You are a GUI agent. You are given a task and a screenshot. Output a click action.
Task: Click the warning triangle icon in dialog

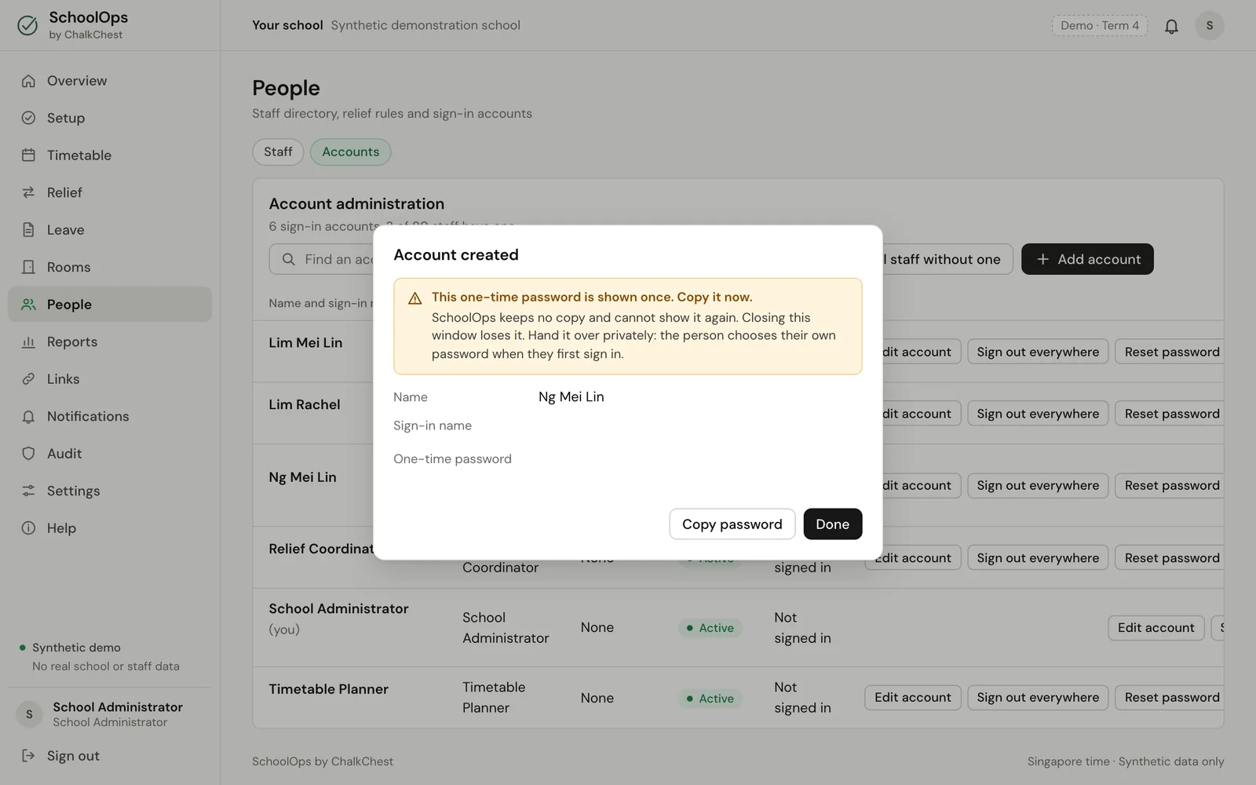(x=415, y=298)
